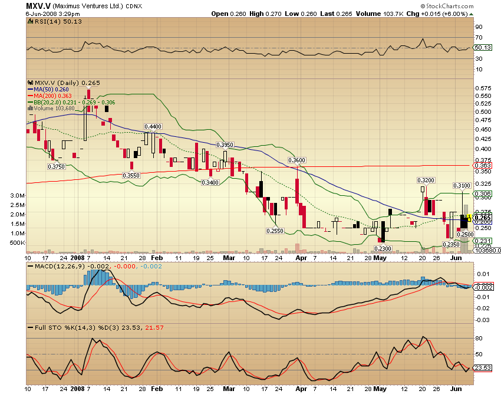Click the 0.3200 price peak label
The image size is (501, 394).
click(426, 180)
